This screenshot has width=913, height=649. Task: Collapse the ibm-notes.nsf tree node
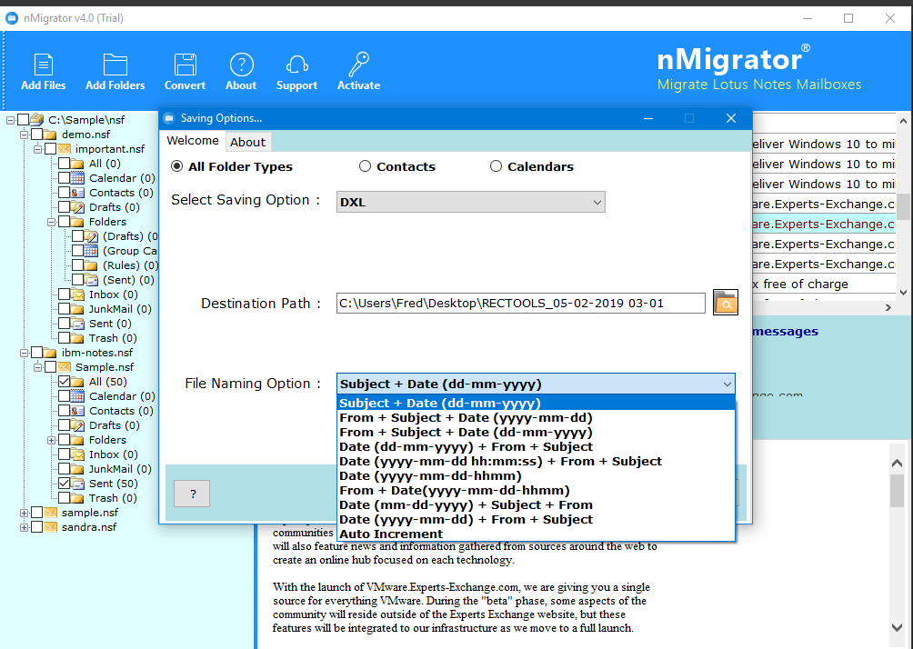24,353
